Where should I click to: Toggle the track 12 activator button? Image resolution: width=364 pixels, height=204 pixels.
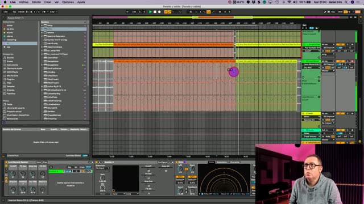coord(340,45)
